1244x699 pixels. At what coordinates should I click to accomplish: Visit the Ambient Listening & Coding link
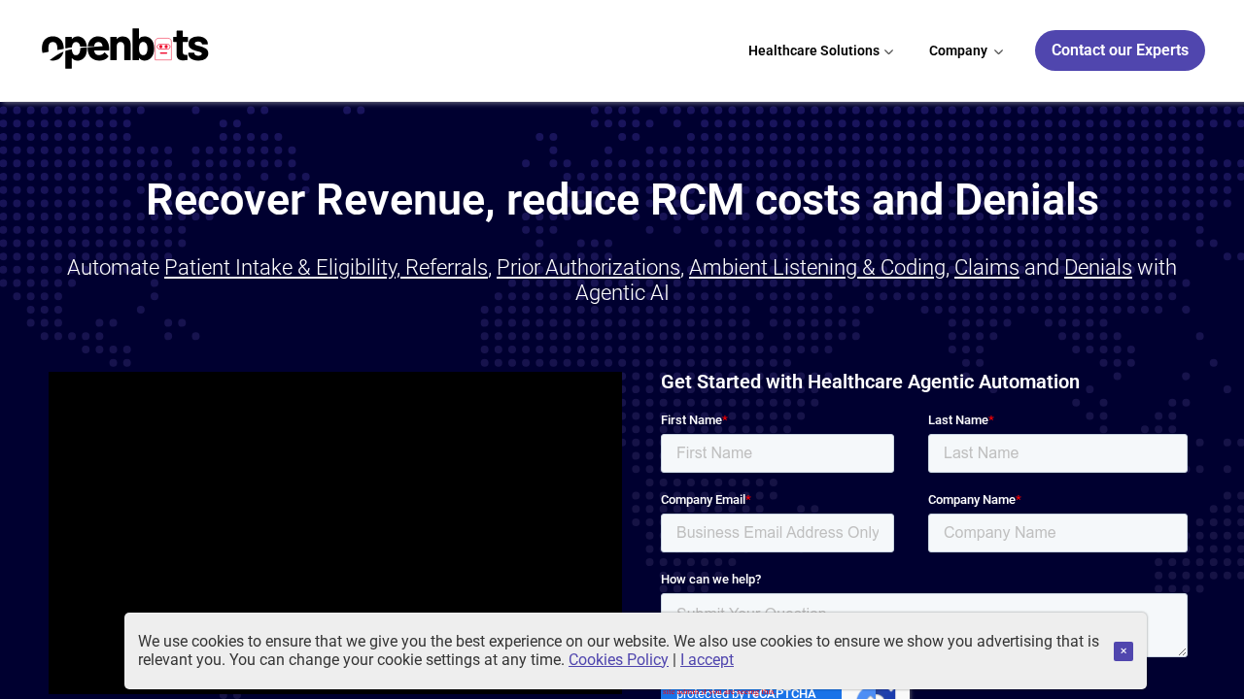click(816, 267)
